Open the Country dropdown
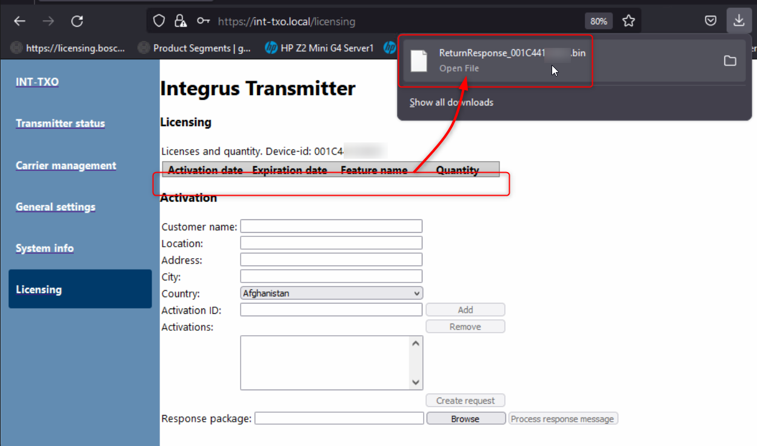The image size is (757, 446). [x=331, y=293]
